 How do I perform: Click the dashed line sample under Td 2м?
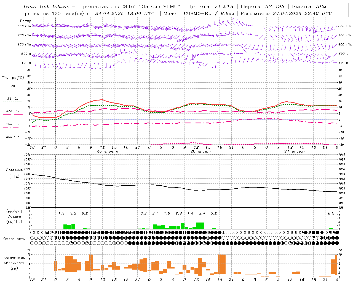(13, 102)
